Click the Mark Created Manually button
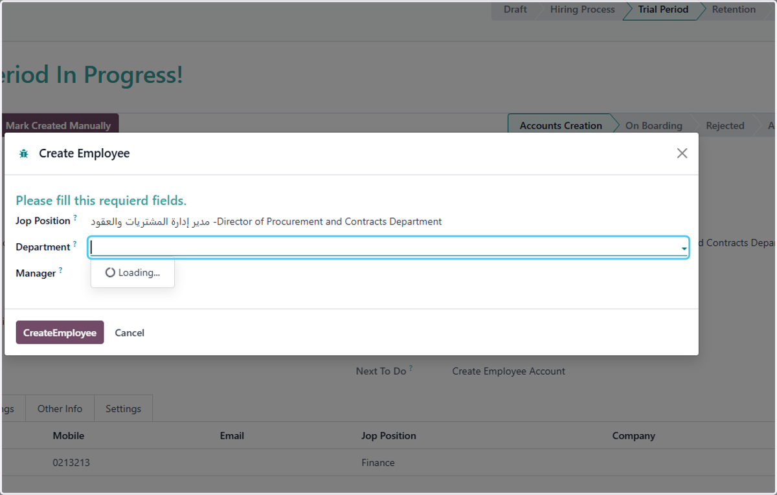777x495 pixels. pyautogui.click(x=58, y=126)
